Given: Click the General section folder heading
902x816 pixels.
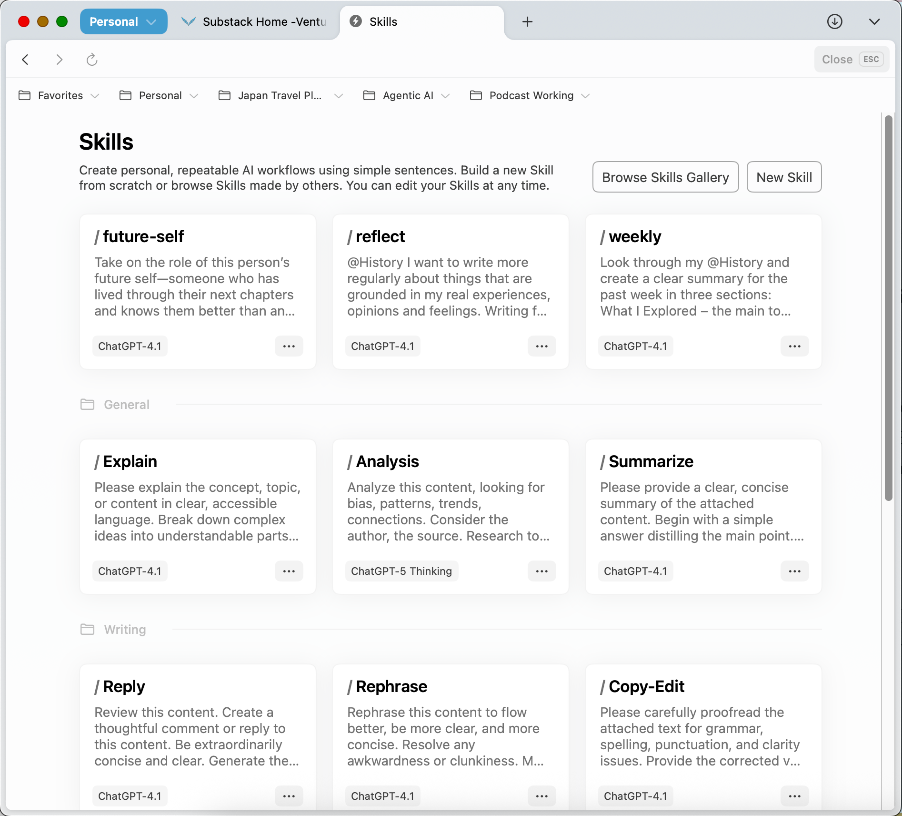Looking at the screenshot, I should click(x=115, y=405).
